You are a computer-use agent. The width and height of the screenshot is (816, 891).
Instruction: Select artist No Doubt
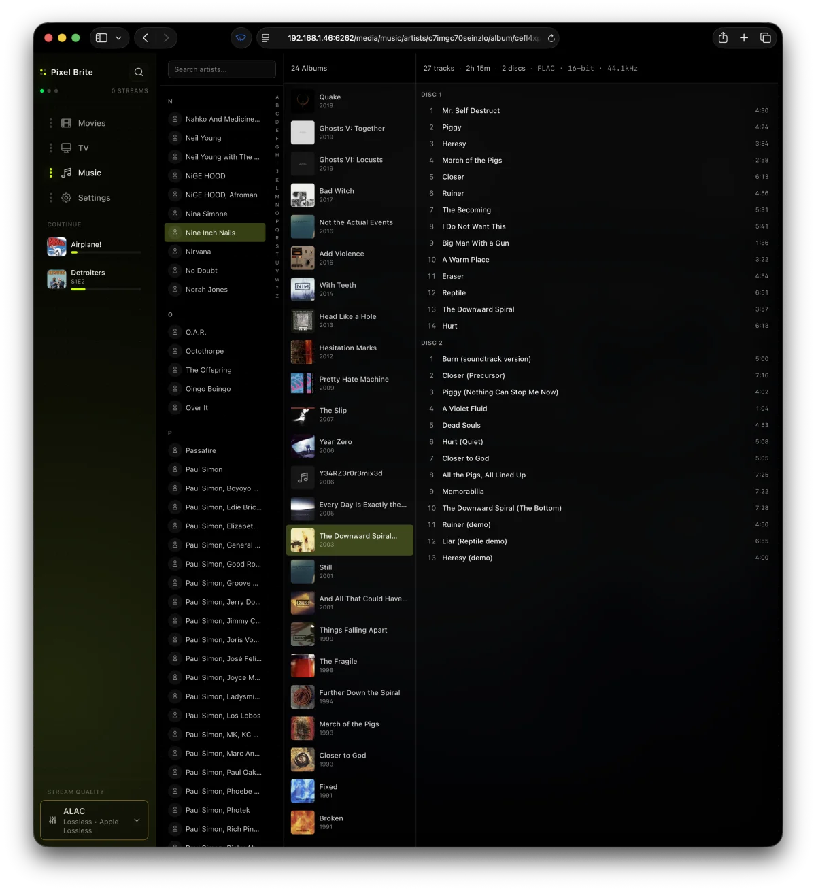215,271
